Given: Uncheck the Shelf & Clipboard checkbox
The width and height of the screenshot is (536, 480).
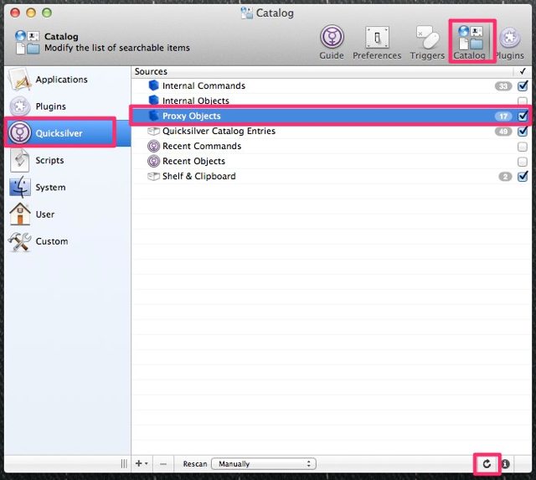Looking at the screenshot, I should tap(523, 177).
